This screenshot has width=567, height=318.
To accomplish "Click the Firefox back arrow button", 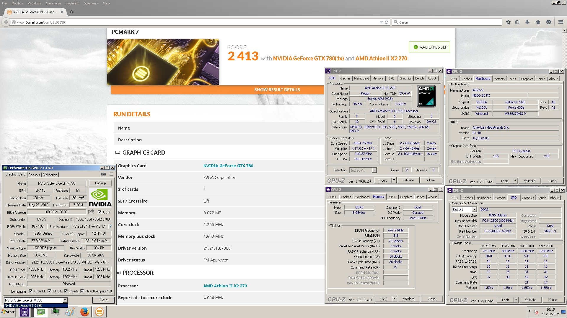I will (x=6, y=22).
